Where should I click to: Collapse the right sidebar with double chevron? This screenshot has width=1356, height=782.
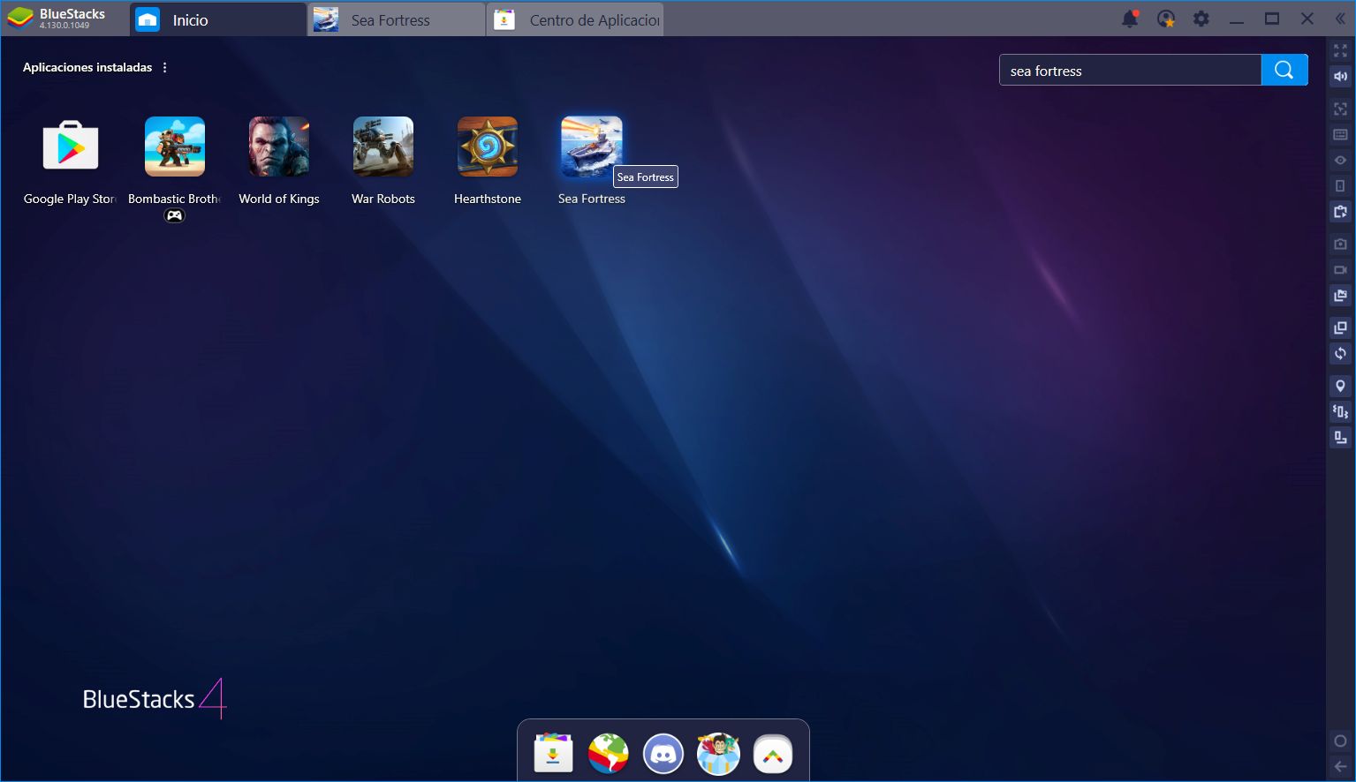[x=1340, y=19]
